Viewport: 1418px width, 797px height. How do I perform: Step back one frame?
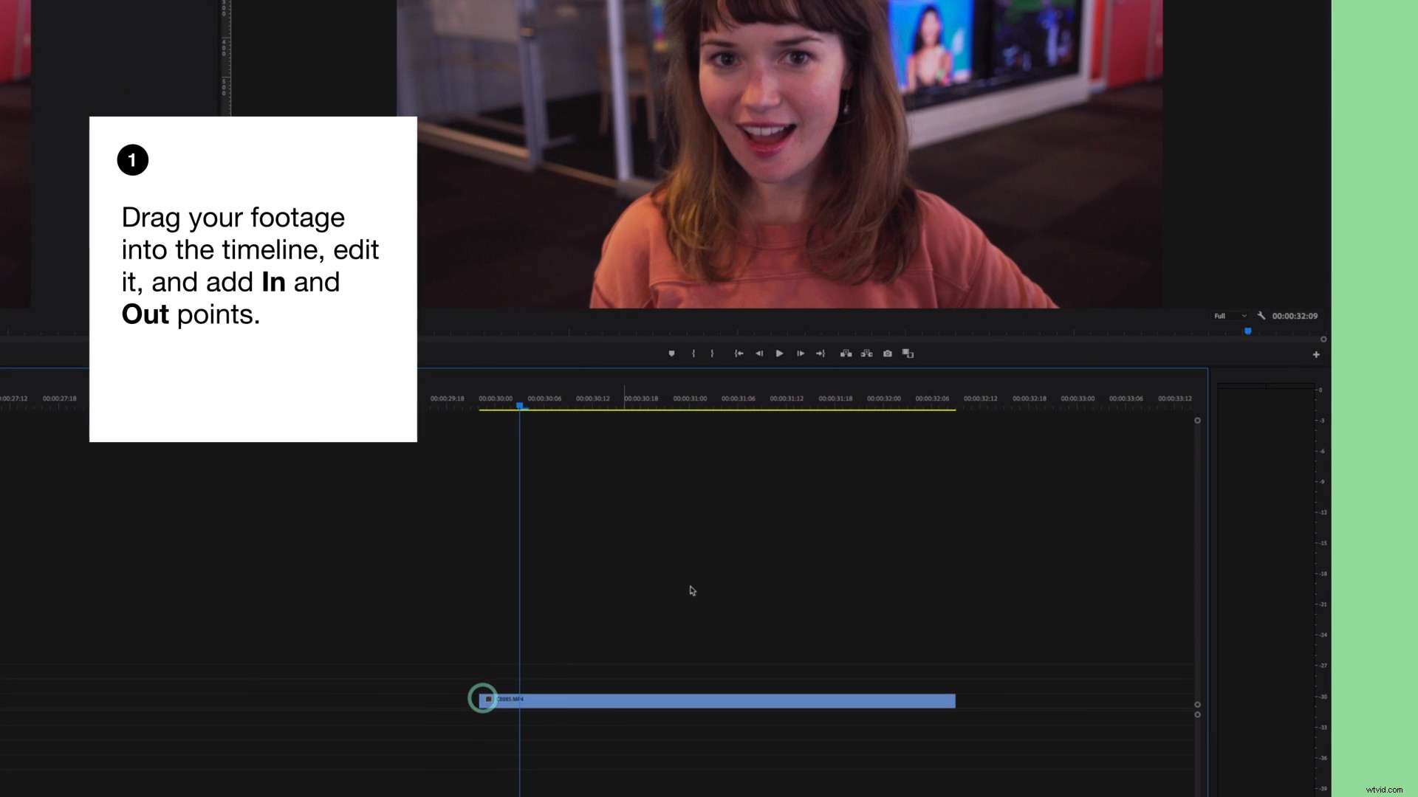(x=759, y=353)
